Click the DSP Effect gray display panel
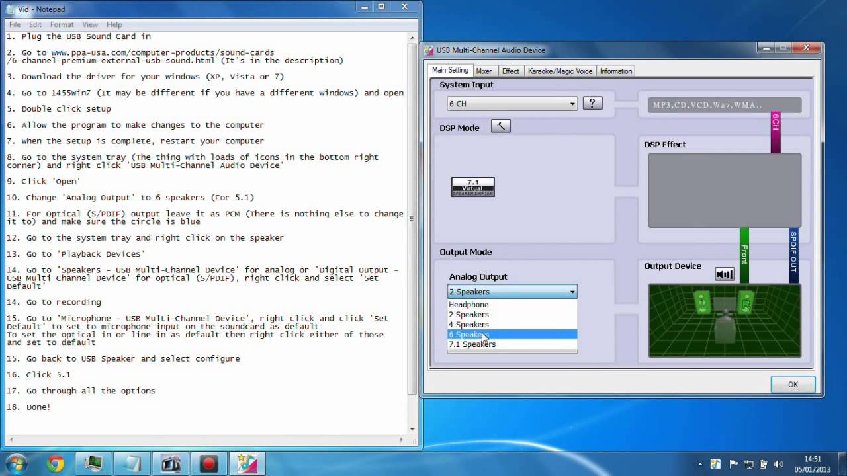The height and width of the screenshot is (476, 847). click(725, 190)
